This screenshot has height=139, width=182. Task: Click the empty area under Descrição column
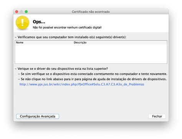tap(120, 54)
